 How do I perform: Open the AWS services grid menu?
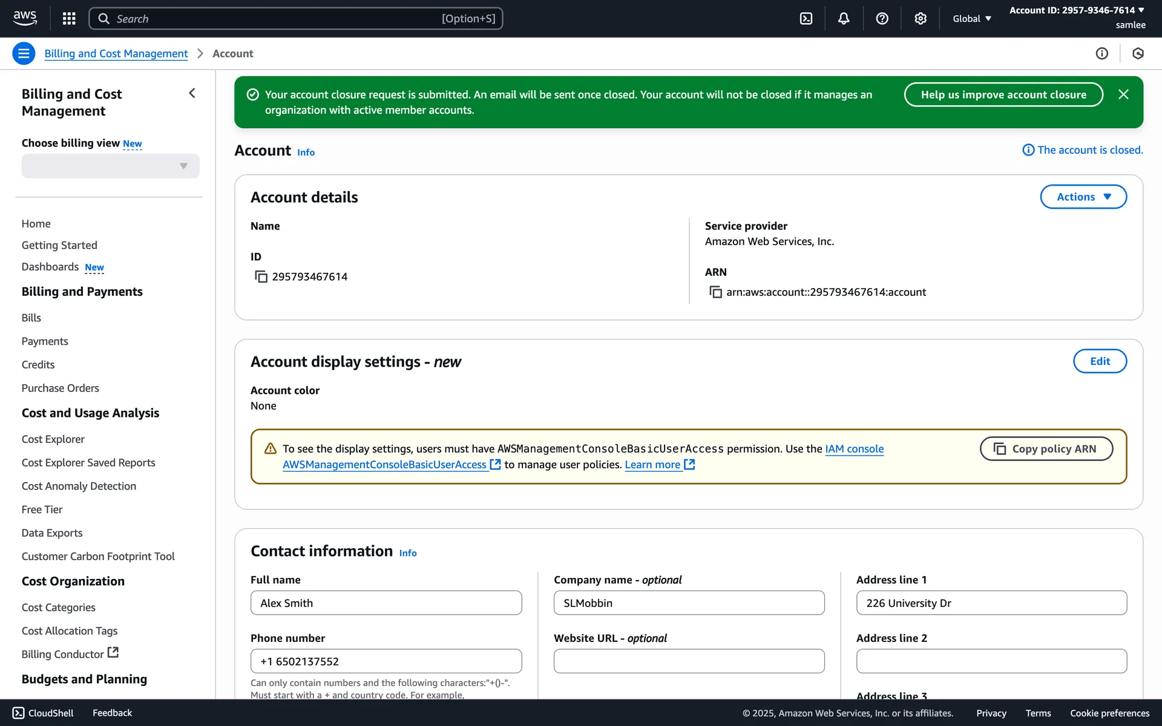click(69, 18)
